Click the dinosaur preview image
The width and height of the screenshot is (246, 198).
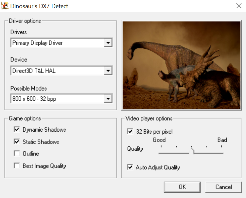pyautogui.click(x=182, y=65)
